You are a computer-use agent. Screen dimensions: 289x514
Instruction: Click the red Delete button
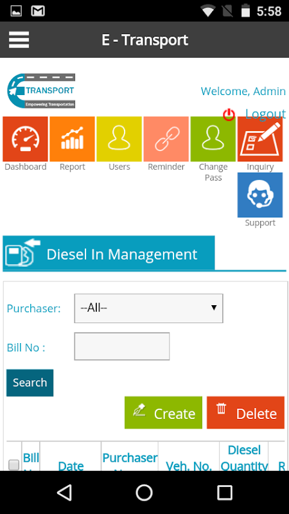pos(245,412)
